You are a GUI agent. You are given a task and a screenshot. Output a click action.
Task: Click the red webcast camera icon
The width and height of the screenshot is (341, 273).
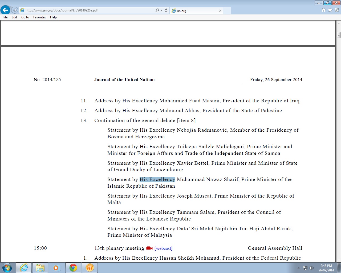(149, 248)
